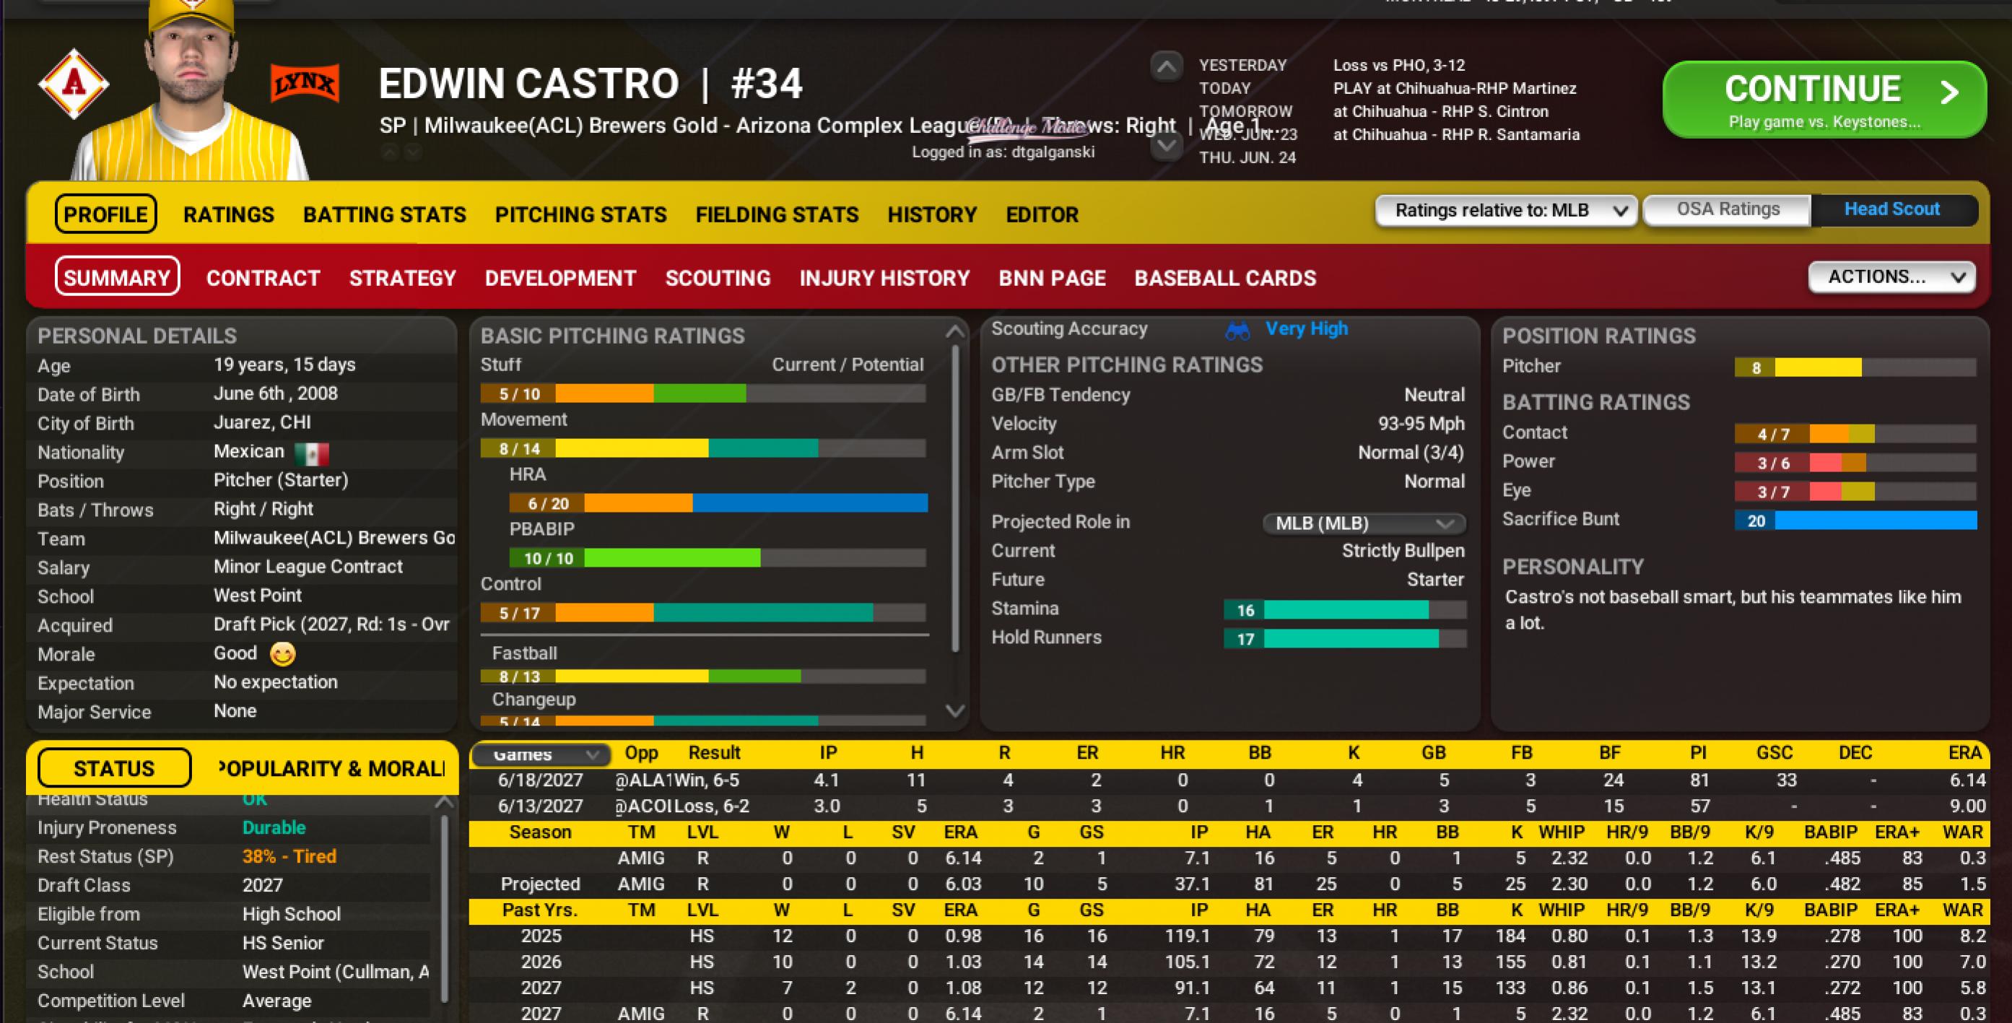2012x1023 pixels.
Task: Open the Actions dropdown menu
Action: pos(1891,277)
